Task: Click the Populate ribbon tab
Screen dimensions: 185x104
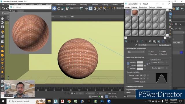Action: pos(63,17)
